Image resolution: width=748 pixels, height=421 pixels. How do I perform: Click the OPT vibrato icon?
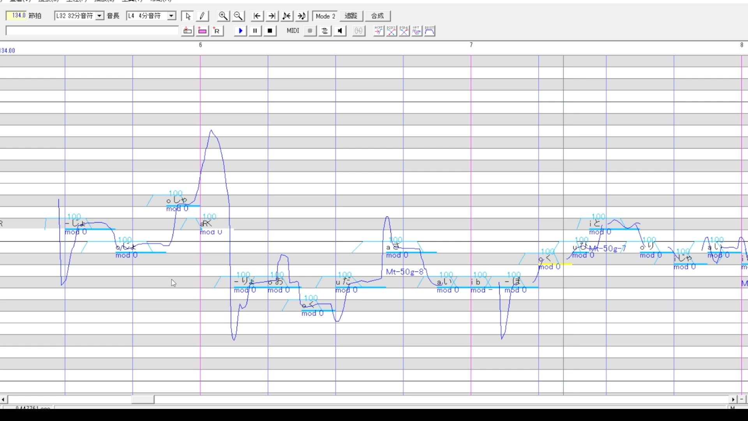[x=417, y=31]
